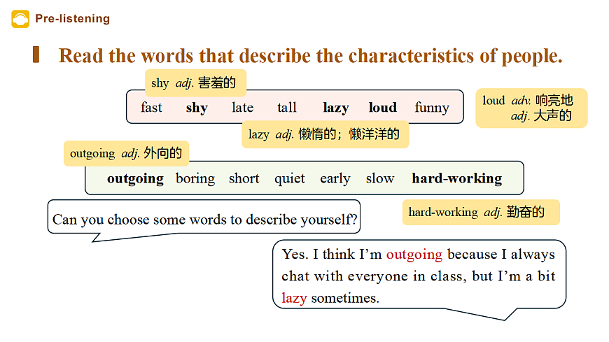Click the bold word 'outgoing' in the lower word box
The width and height of the screenshot is (609, 342).
pos(135,178)
